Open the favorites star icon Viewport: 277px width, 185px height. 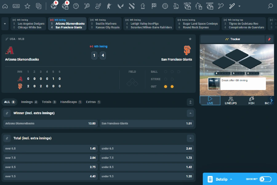click(x=27, y=6)
